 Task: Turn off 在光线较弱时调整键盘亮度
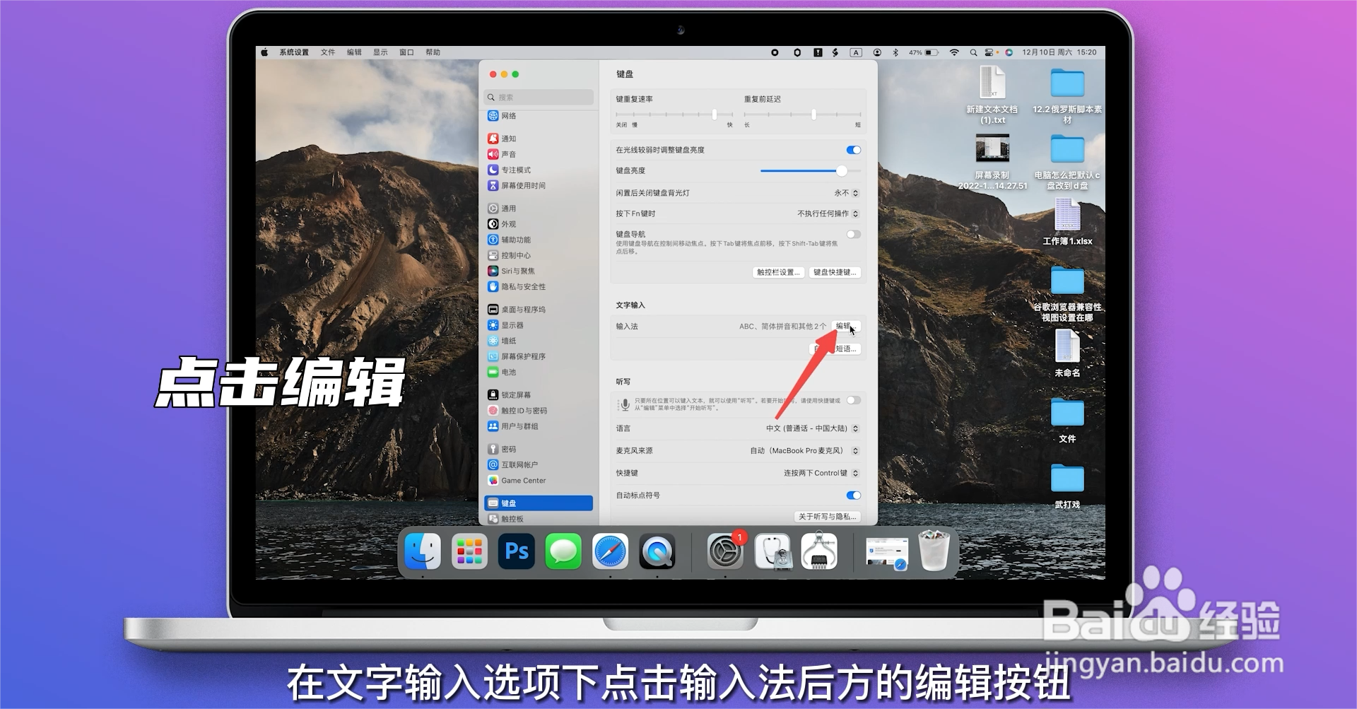(x=853, y=149)
